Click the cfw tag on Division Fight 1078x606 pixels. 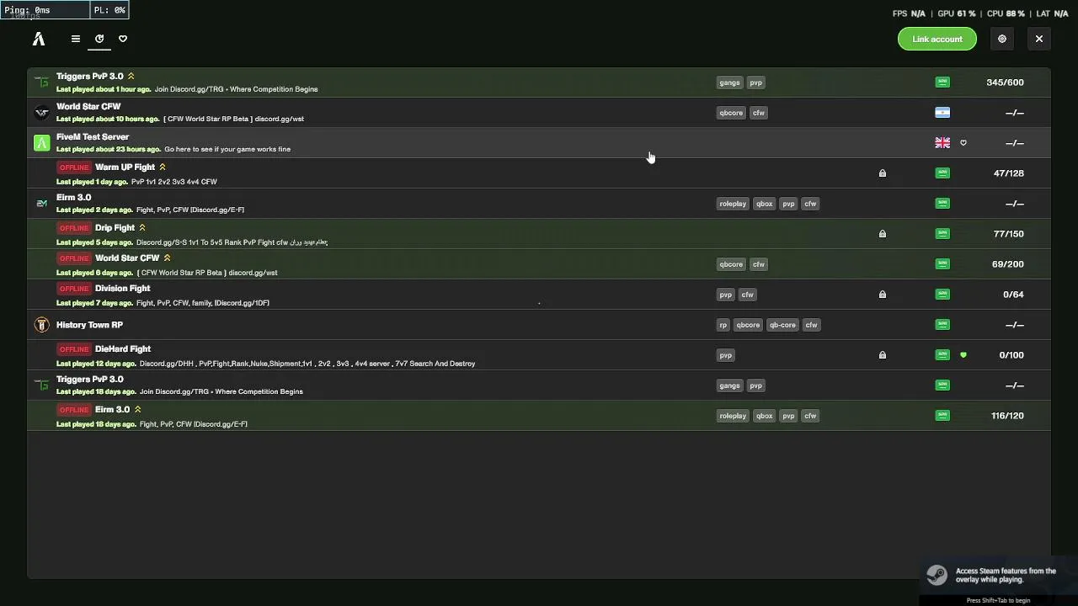pyautogui.click(x=747, y=295)
